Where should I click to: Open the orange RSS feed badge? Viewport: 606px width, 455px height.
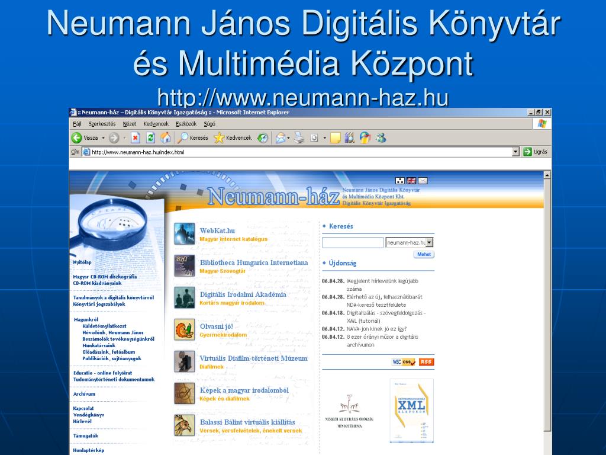pyautogui.click(x=426, y=362)
